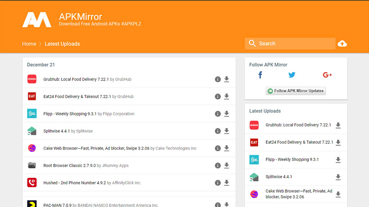The width and height of the screenshot is (369, 207).
Task: Open the Facebook follow icon
Action: point(260,75)
